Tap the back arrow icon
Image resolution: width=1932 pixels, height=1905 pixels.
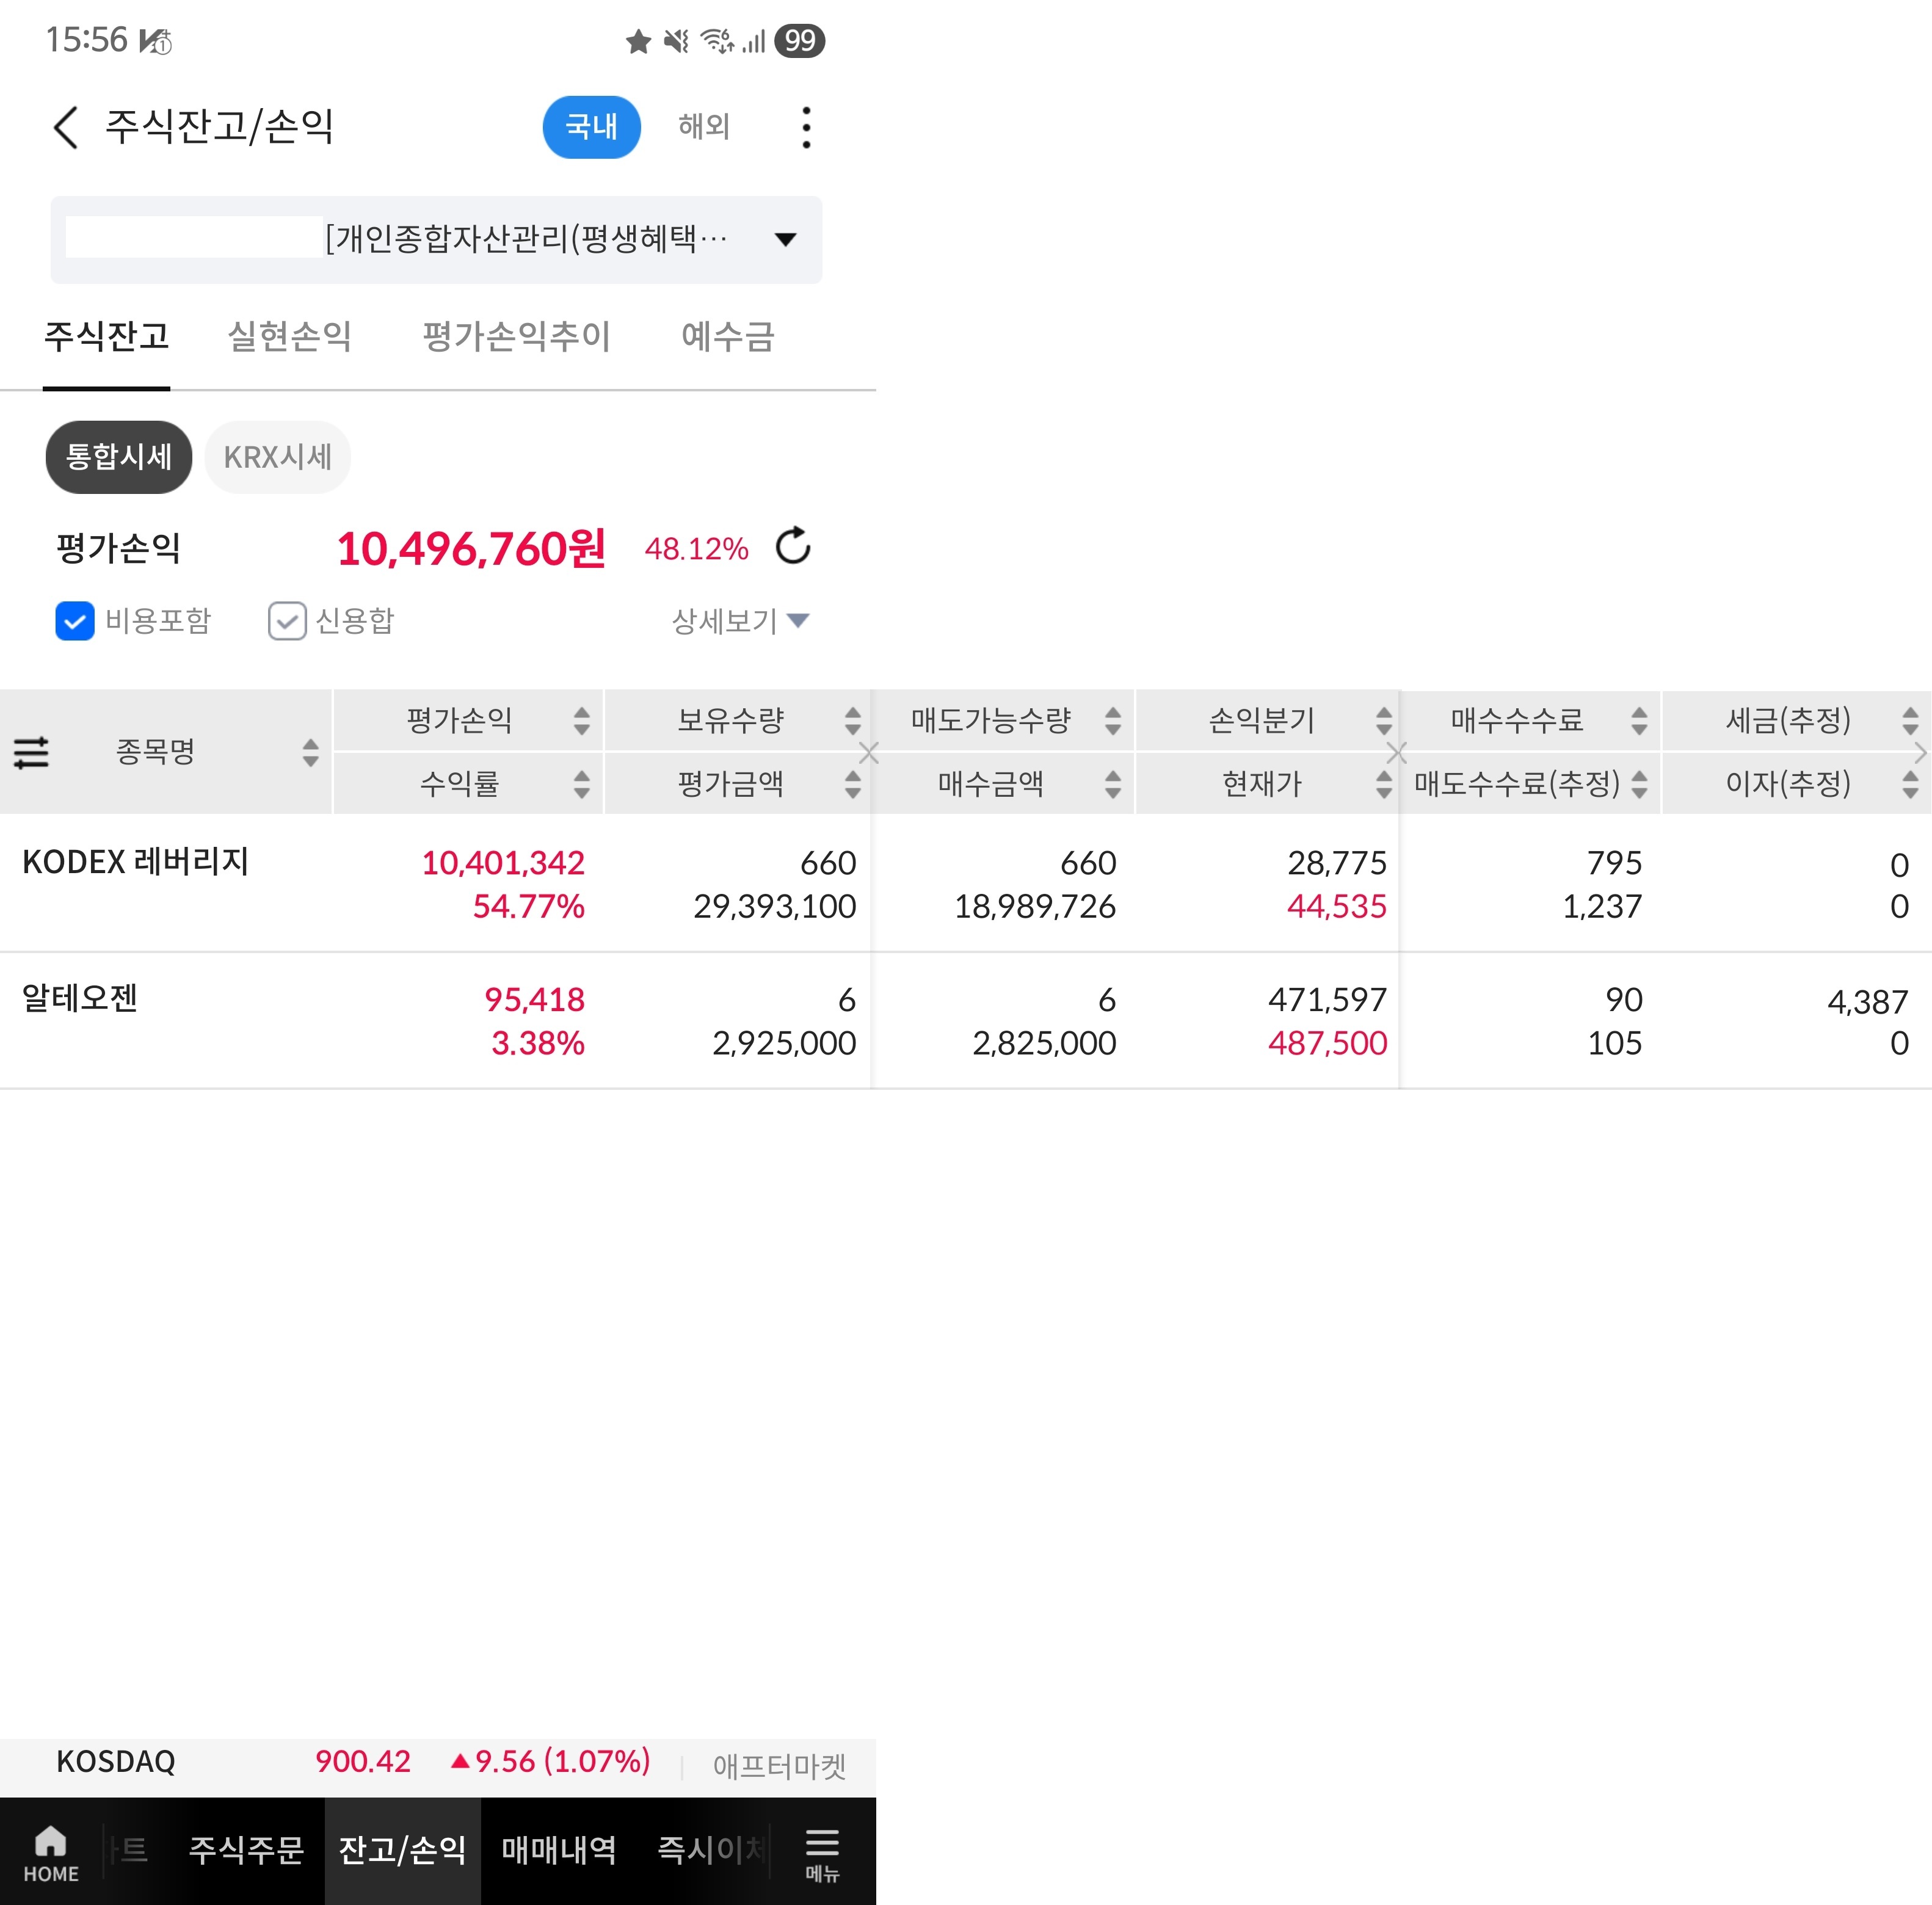click(x=66, y=128)
